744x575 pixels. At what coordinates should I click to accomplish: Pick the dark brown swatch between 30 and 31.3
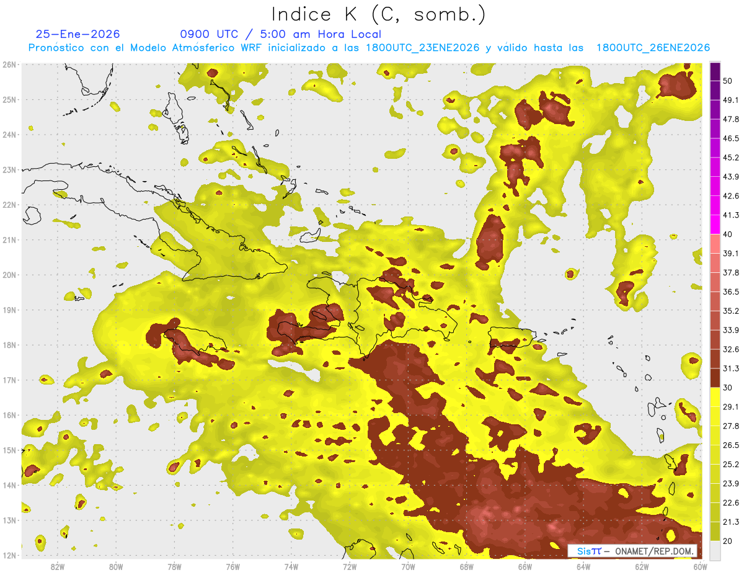click(715, 378)
